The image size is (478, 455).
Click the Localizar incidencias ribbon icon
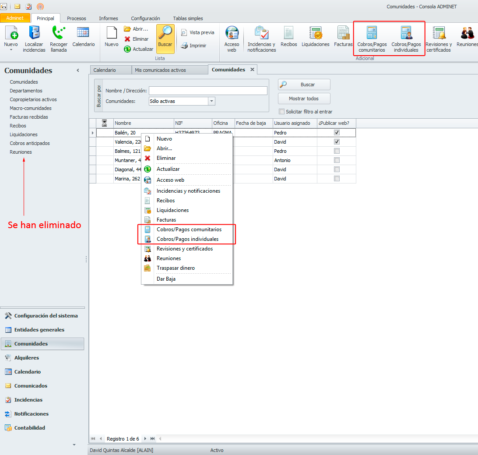[34, 33]
